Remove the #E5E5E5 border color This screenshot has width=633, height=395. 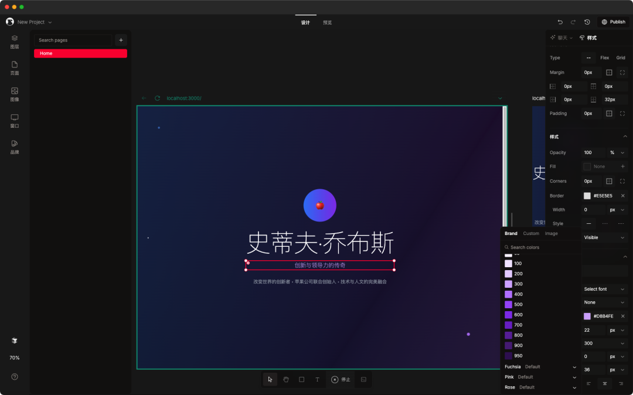(x=622, y=196)
